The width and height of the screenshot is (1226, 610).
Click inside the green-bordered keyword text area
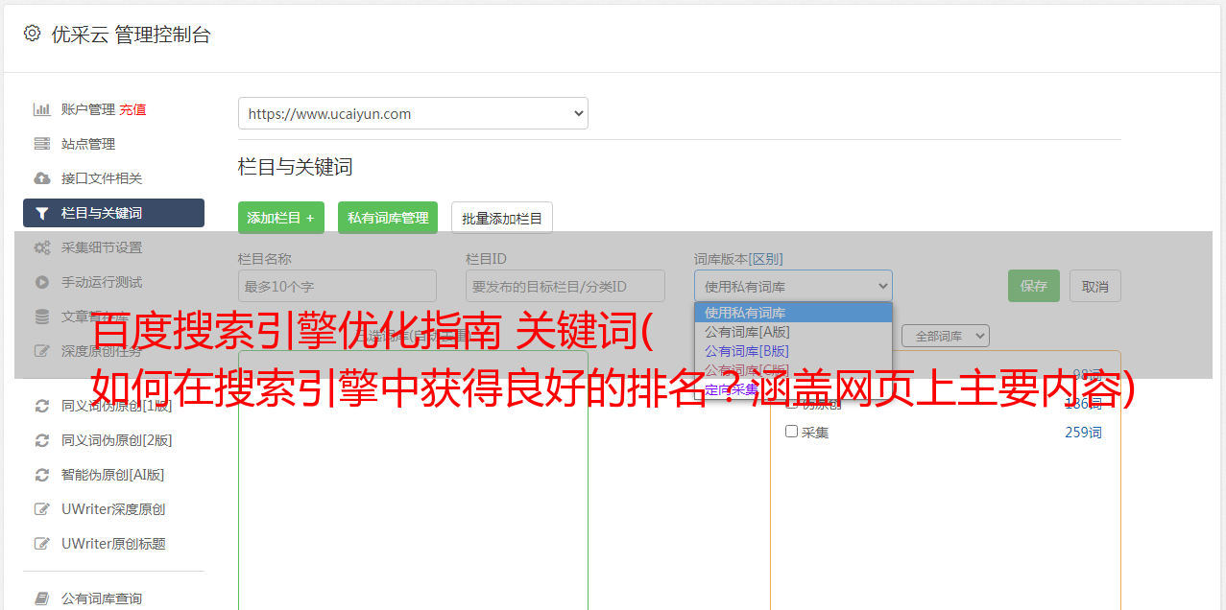click(413, 480)
